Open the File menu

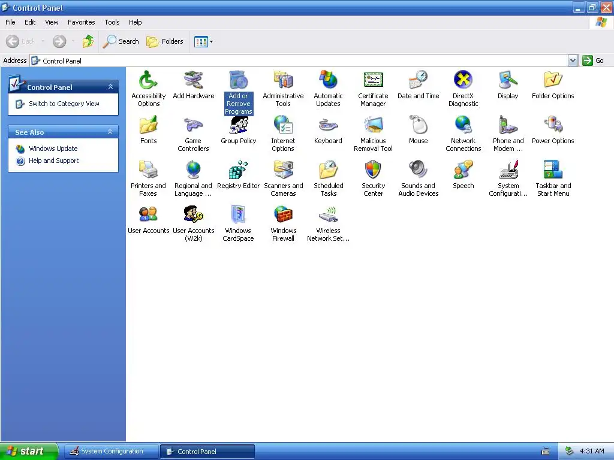[x=10, y=22]
